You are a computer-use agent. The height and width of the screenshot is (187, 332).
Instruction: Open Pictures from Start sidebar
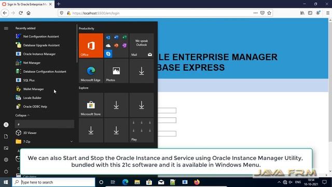point(6,148)
